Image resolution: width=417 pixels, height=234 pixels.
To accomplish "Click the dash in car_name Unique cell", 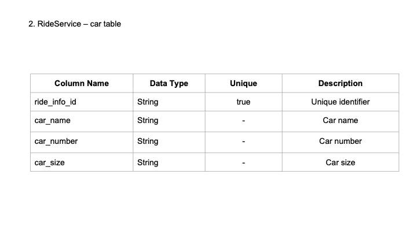I will (243, 121).
